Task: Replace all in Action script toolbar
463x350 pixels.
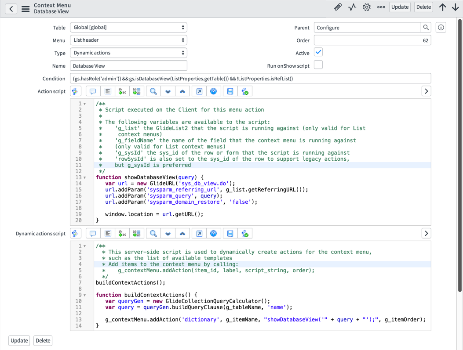Action: [x=137, y=91]
